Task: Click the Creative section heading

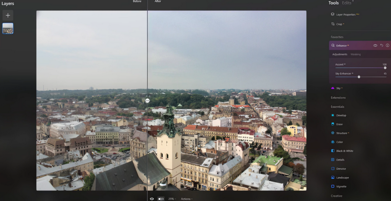Action: click(336, 196)
